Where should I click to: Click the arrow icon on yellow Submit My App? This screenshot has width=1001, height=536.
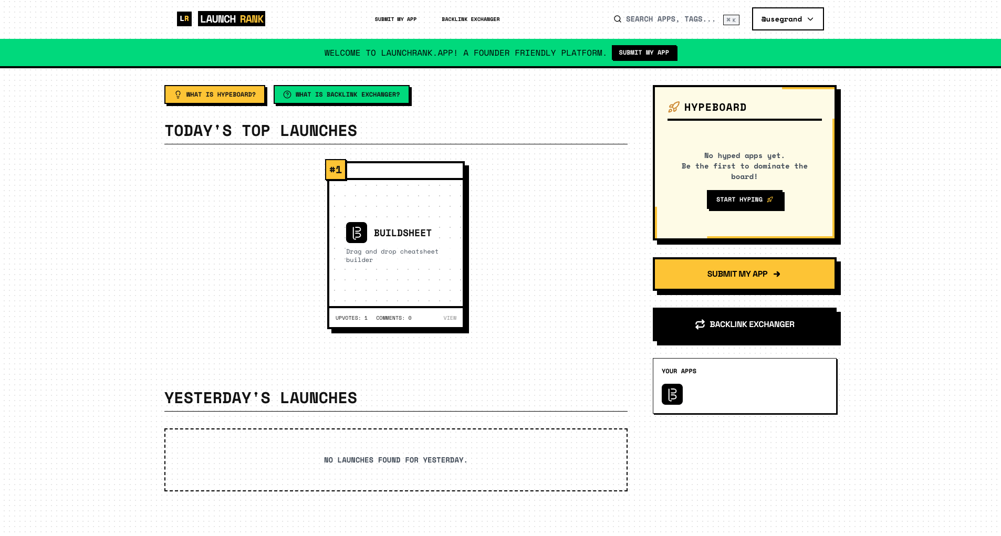[x=777, y=274]
